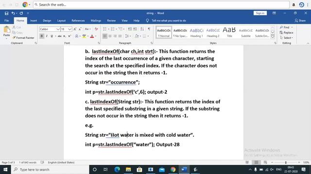
Task: Click the Sign in button
Action: click(x=260, y=13)
